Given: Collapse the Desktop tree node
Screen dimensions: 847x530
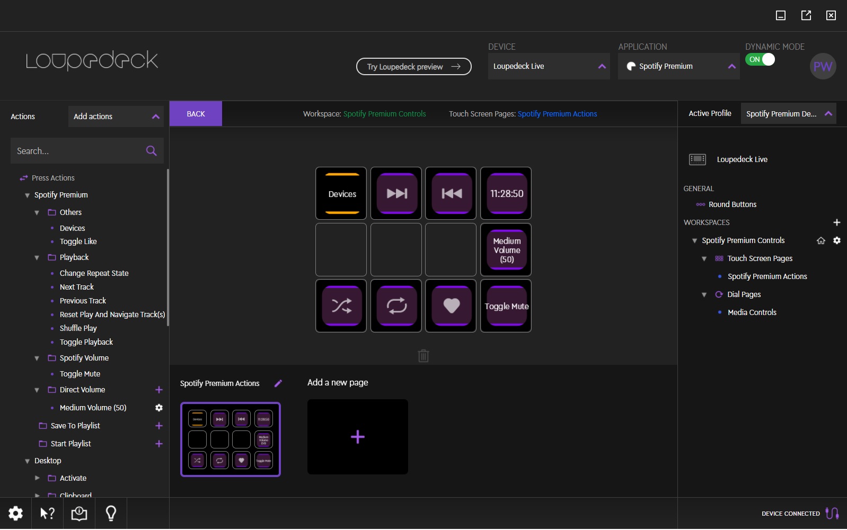Looking at the screenshot, I should 27,461.
